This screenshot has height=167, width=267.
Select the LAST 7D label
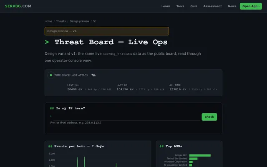tap(122, 85)
